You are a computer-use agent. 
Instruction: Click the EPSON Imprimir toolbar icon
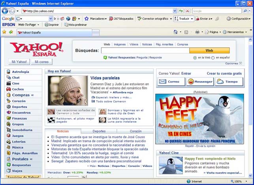(x=47, y=25)
